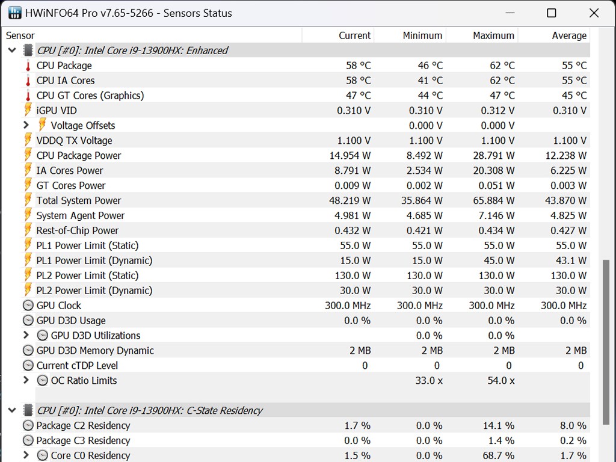616x462 pixels.
Task: Click the HWiNFO64 app icon in title bar
Action: (x=13, y=13)
